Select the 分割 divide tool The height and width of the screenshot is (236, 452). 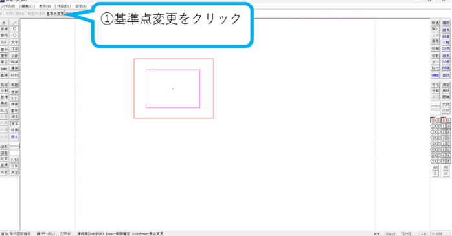click(x=4, y=91)
